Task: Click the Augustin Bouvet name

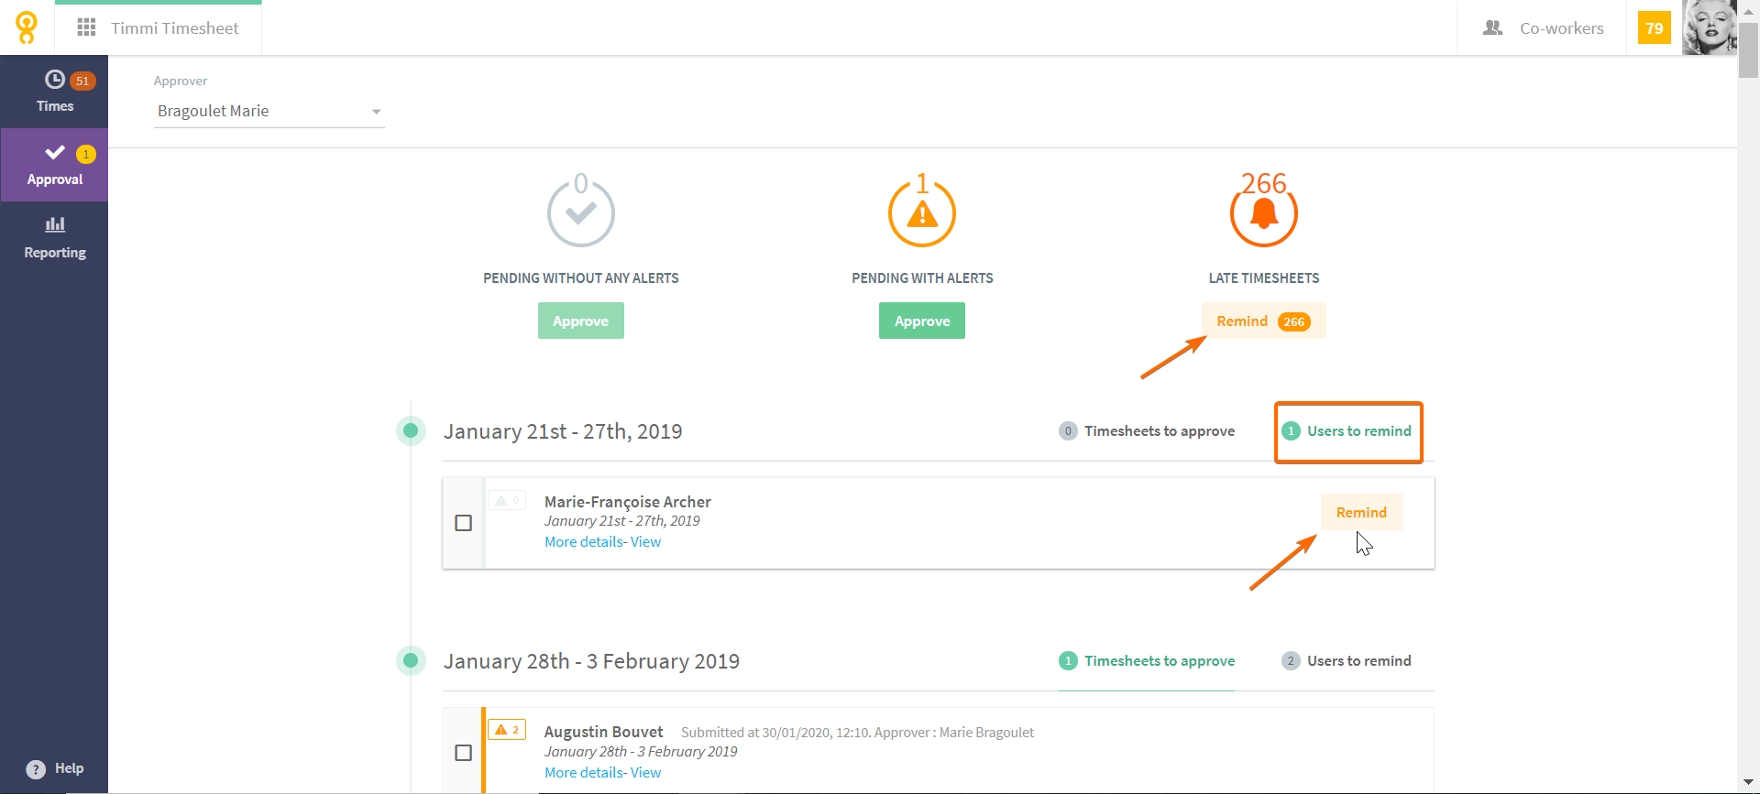Action: (603, 732)
